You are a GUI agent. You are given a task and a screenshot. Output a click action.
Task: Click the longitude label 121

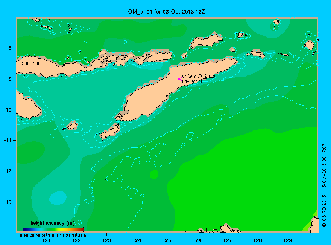(46, 240)
